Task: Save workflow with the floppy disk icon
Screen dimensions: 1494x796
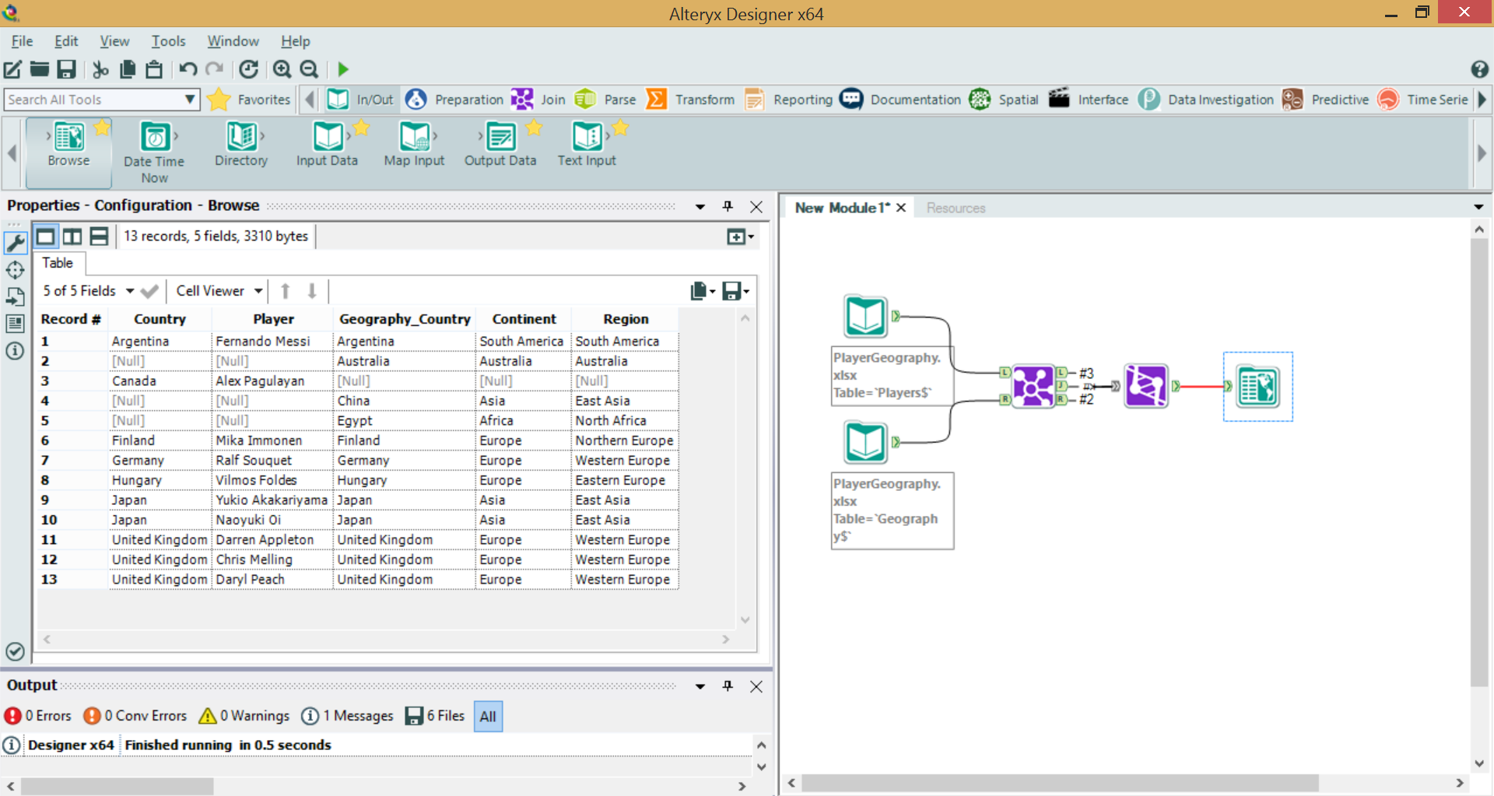Action: click(67, 69)
